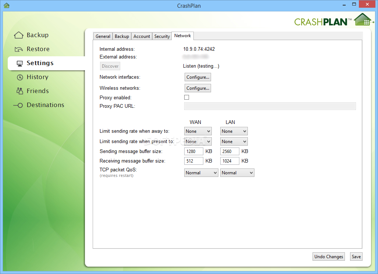Click the WAN column header
This screenshot has width=378, height=274.
(195, 122)
